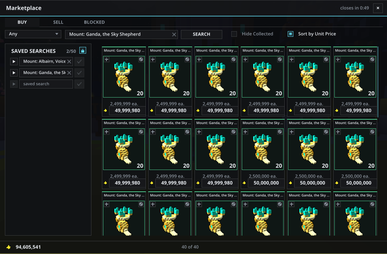Click the plus icon on first third-row listing

click(107, 204)
